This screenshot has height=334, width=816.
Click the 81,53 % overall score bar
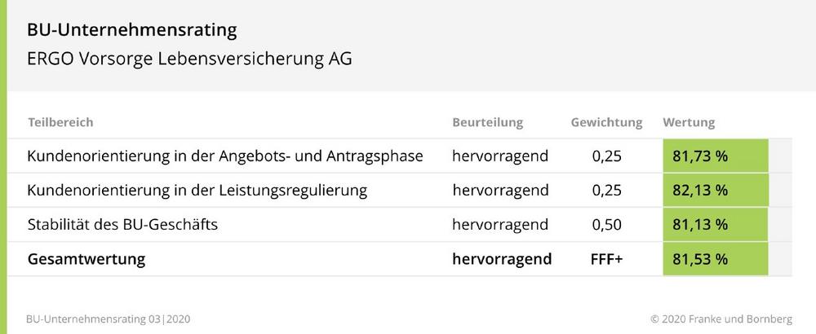[716, 259]
